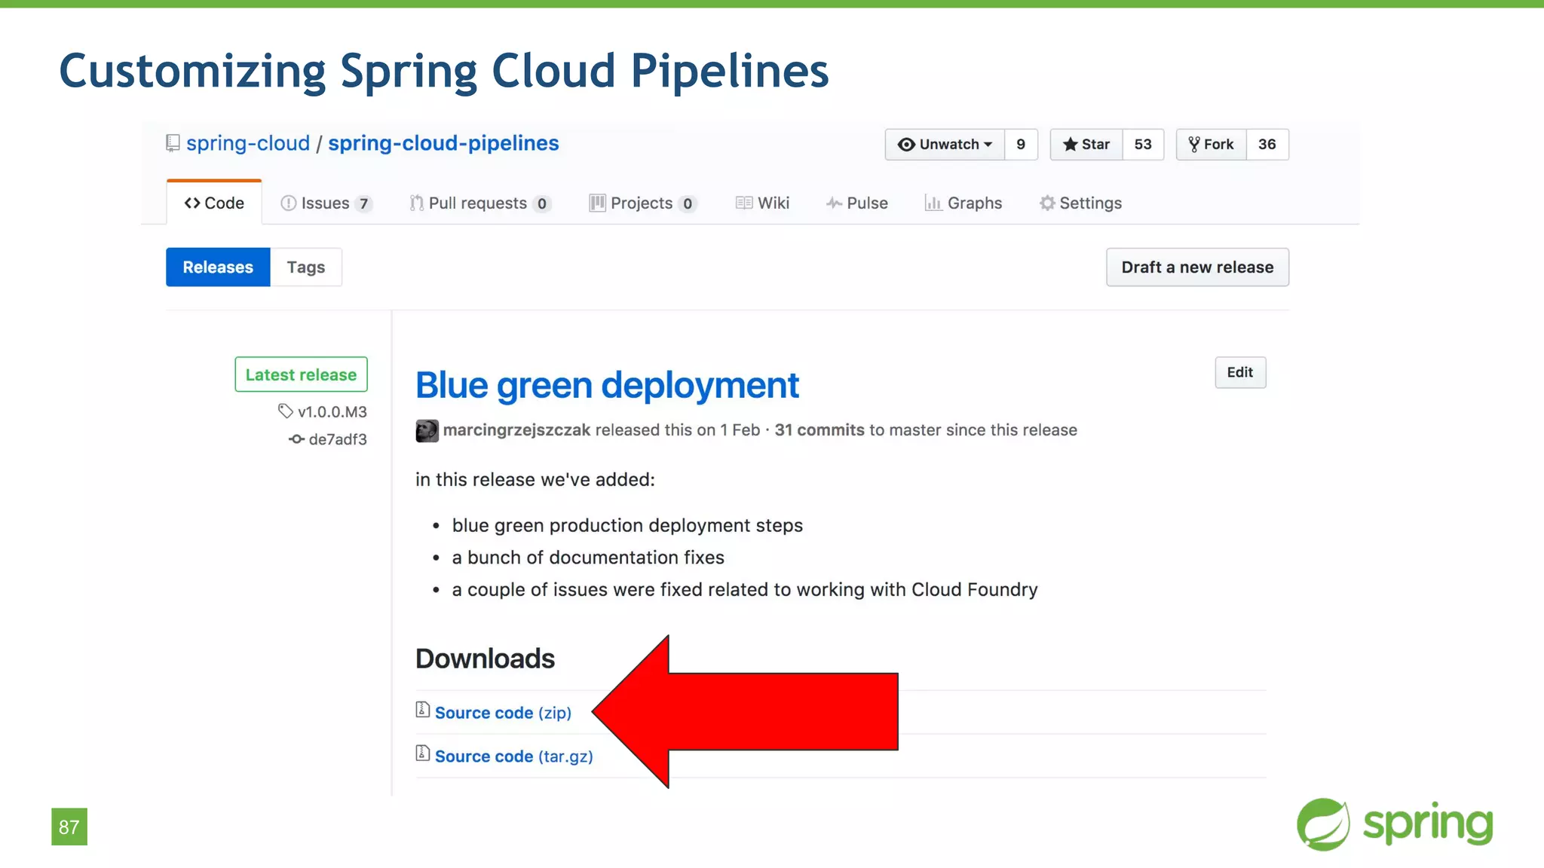Click the zip file icon
1544x868 pixels.
tap(423, 710)
